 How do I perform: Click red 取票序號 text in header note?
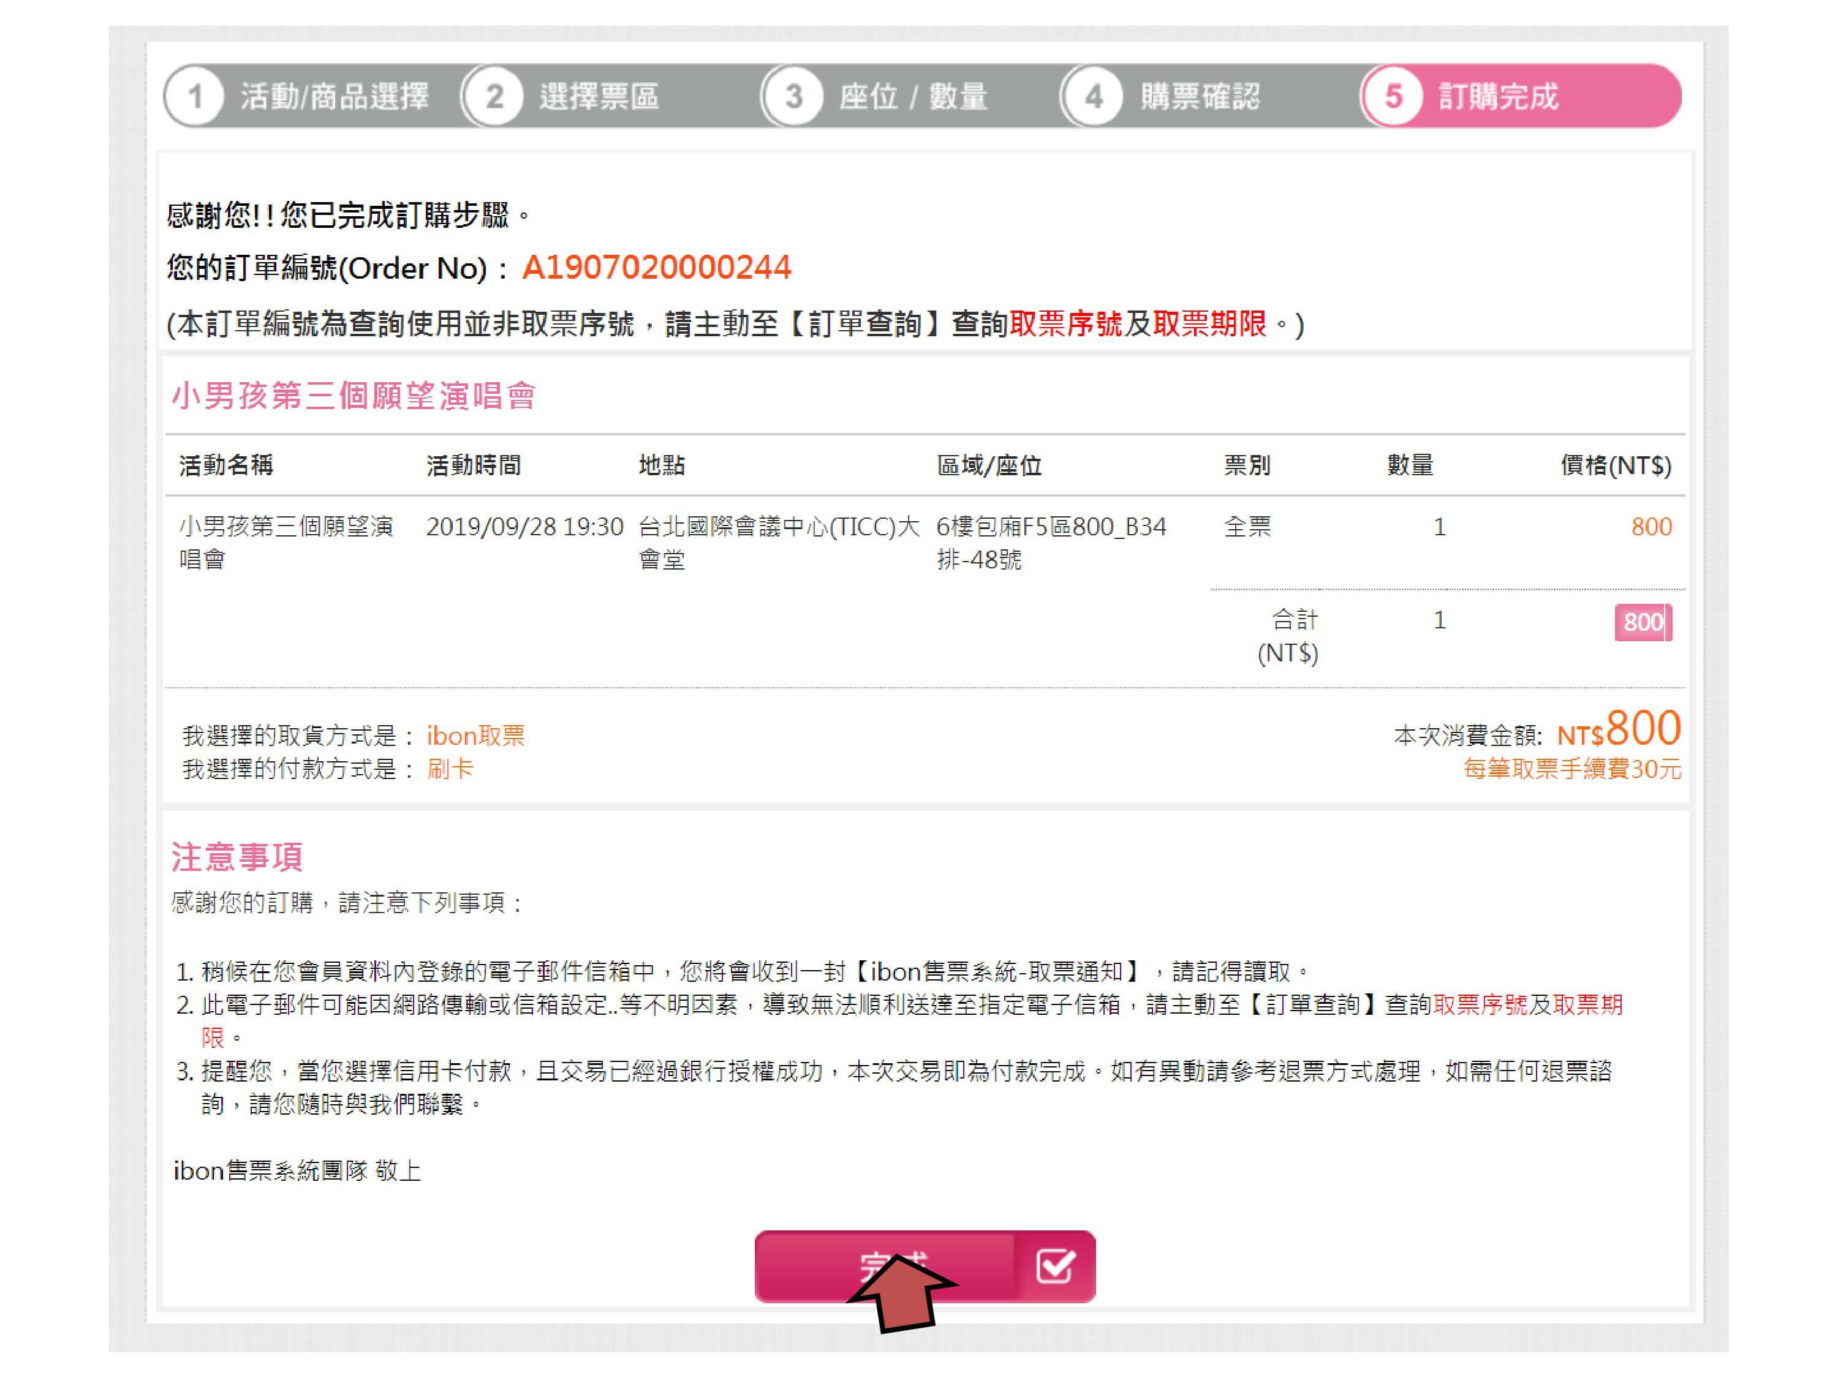1065,323
